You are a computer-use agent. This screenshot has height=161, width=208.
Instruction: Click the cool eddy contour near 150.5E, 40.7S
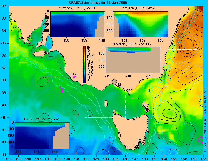point(169,114)
